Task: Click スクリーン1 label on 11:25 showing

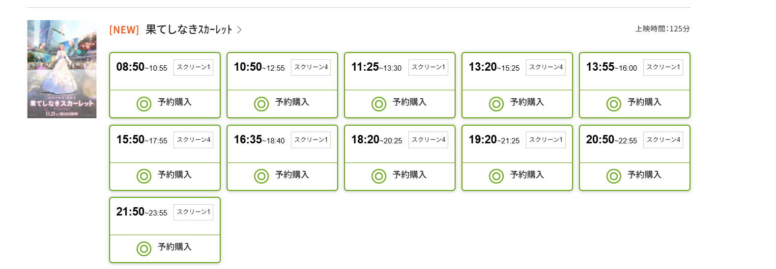Action: pos(428,67)
